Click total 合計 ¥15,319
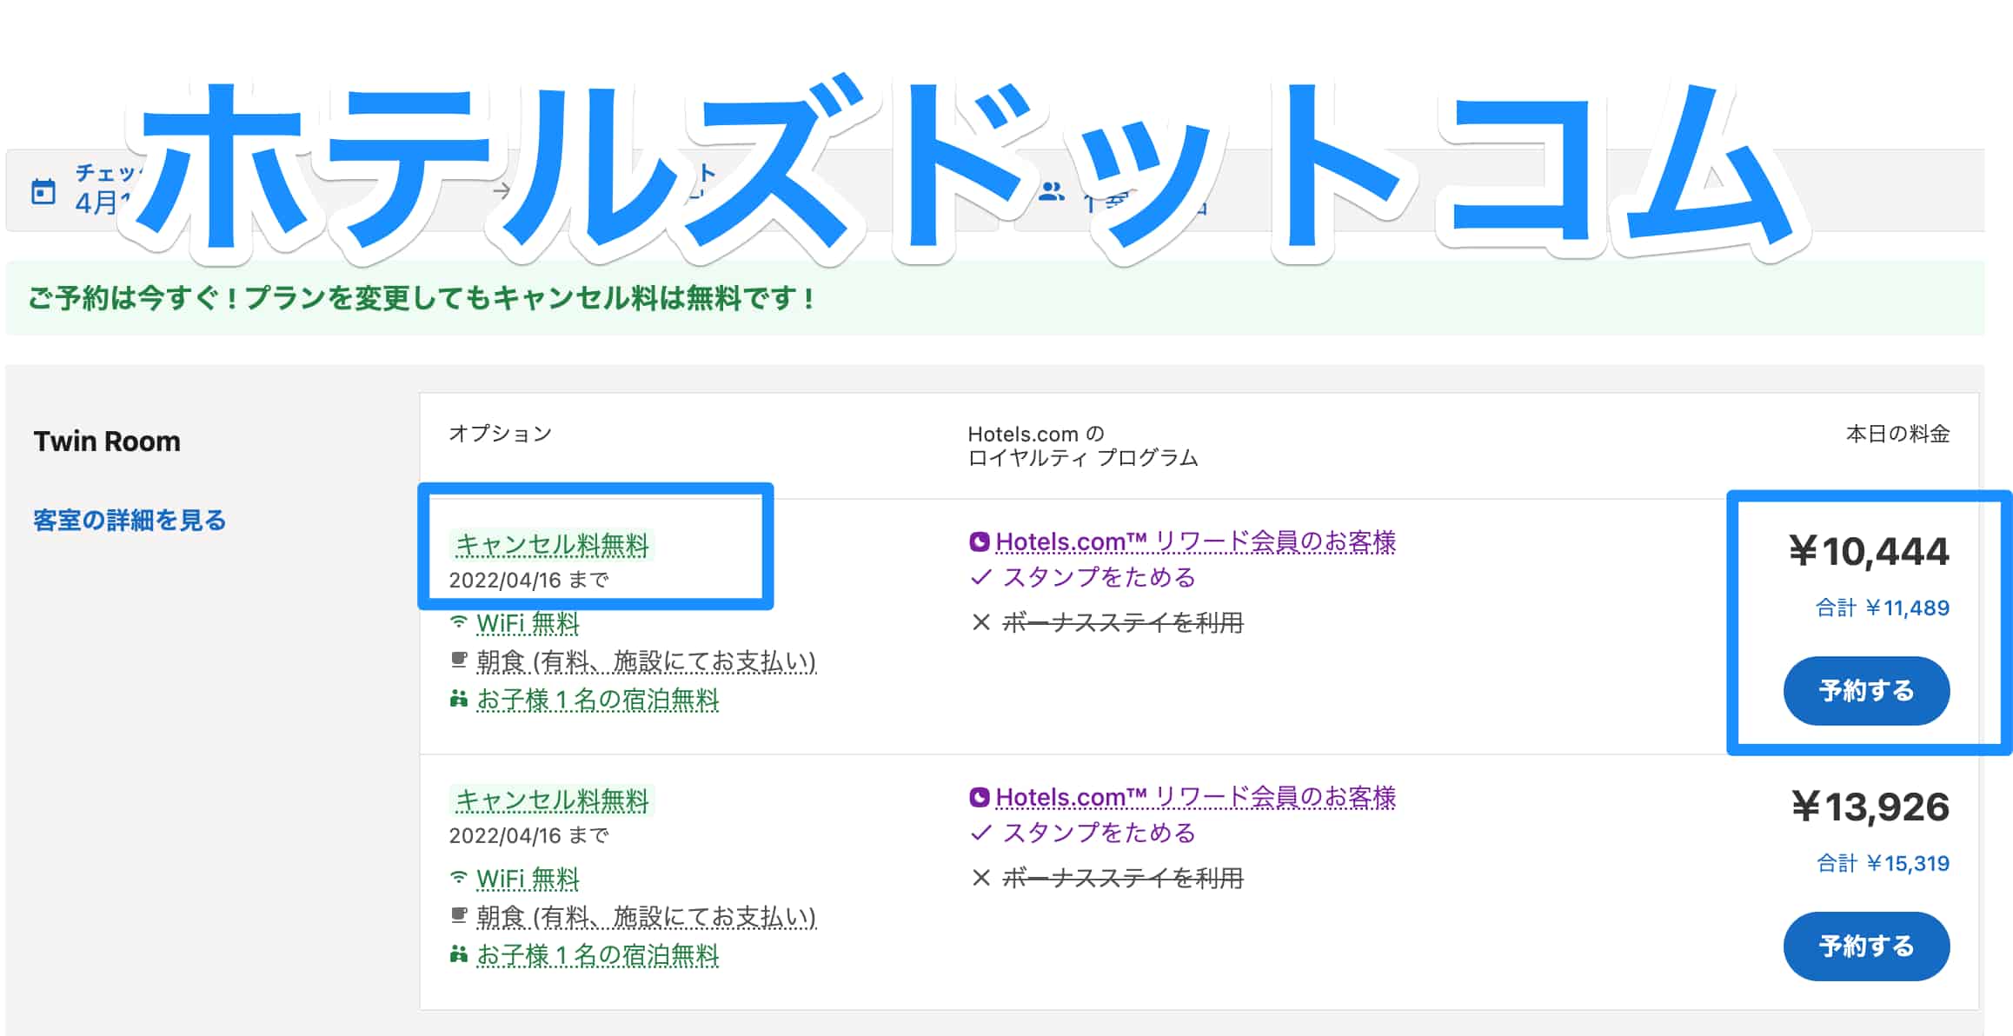 pyautogui.click(x=1883, y=863)
